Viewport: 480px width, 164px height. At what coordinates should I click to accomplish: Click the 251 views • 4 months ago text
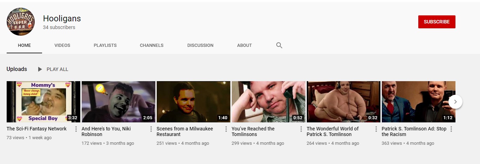point(183,143)
